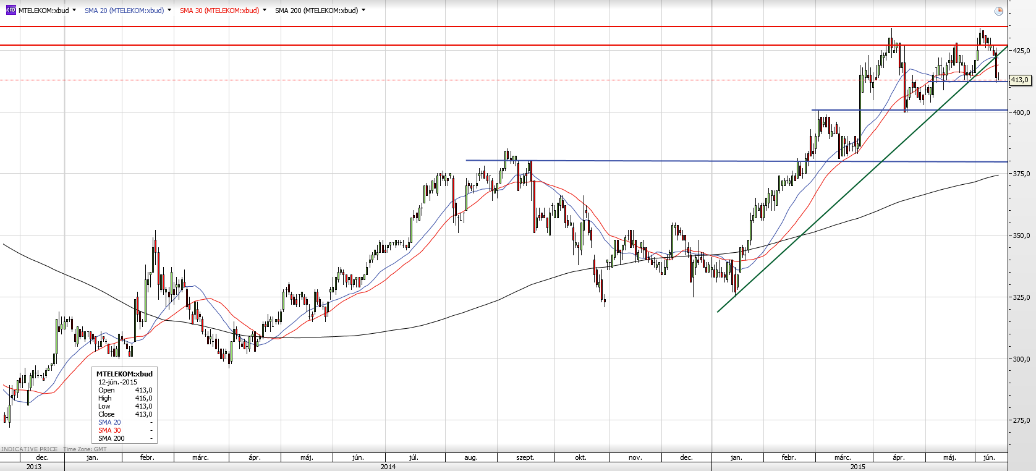
Task: Expand the SMA 20 indicator dropdown arrow
Action: click(x=169, y=11)
